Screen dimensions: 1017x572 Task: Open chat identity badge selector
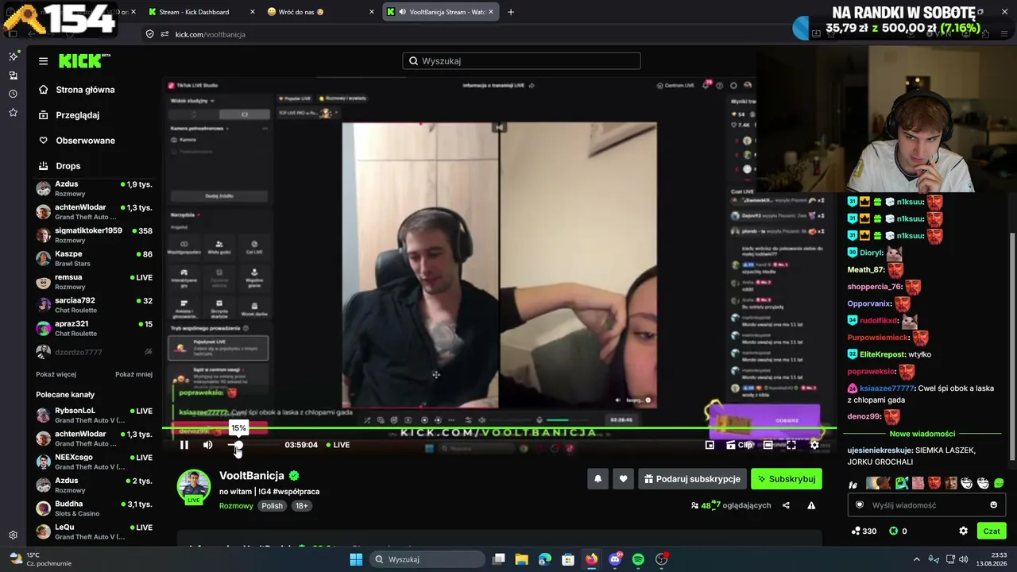859,505
